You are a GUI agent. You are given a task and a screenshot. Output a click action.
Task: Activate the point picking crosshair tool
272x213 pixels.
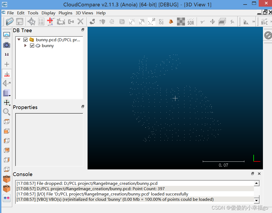click(x=31, y=22)
